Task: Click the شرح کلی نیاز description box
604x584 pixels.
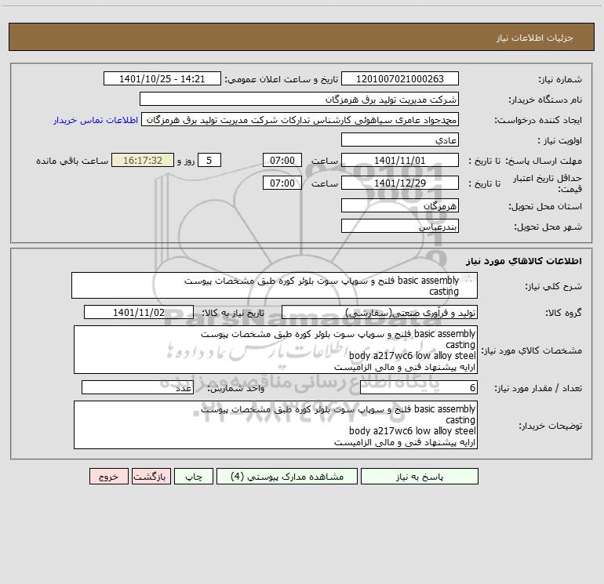Action: [x=275, y=285]
